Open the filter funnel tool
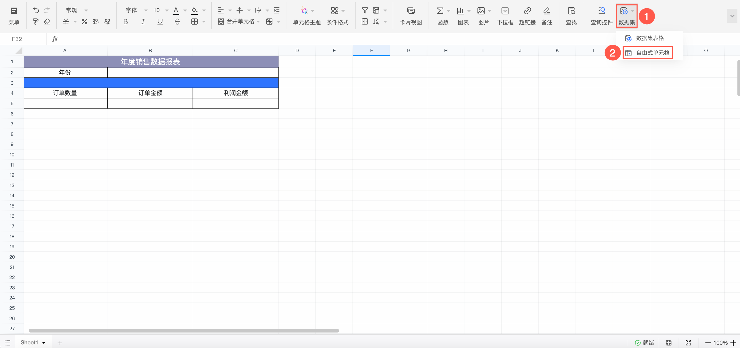The width and height of the screenshot is (740, 348). tap(365, 10)
